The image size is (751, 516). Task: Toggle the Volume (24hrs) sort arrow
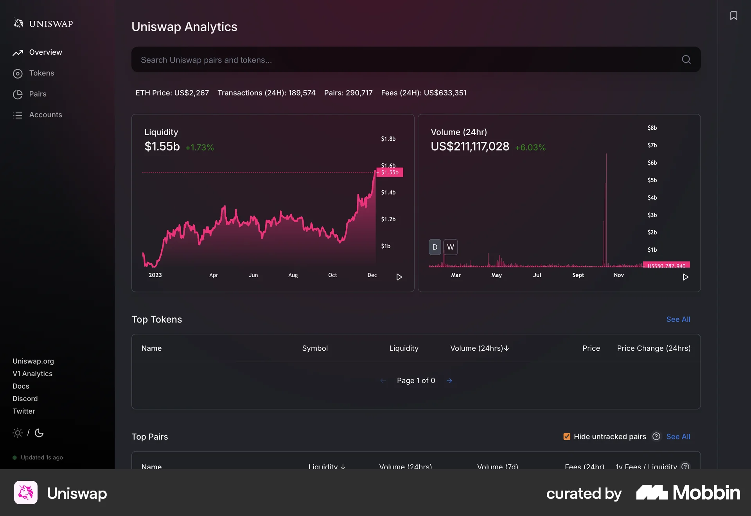tap(506, 348)
